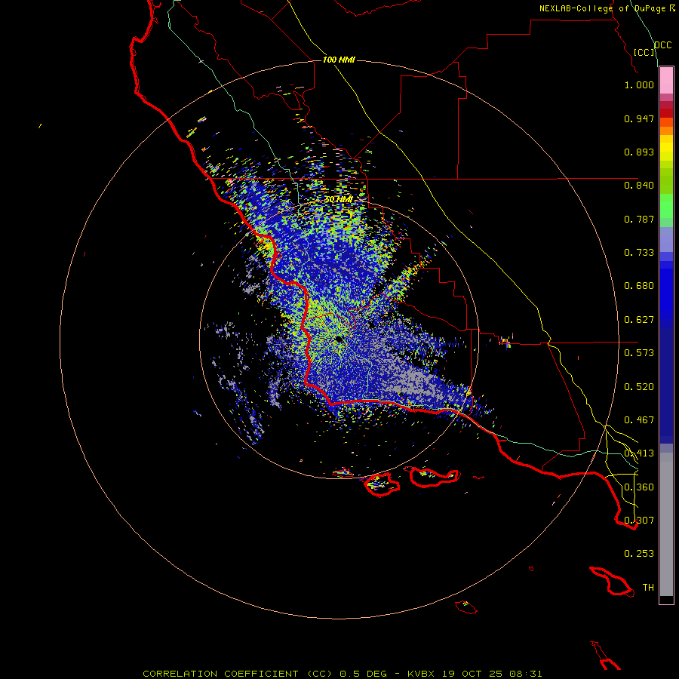Click the DCC label above the color scale
This screenshot has height=679, width=679.
(662, 45)
